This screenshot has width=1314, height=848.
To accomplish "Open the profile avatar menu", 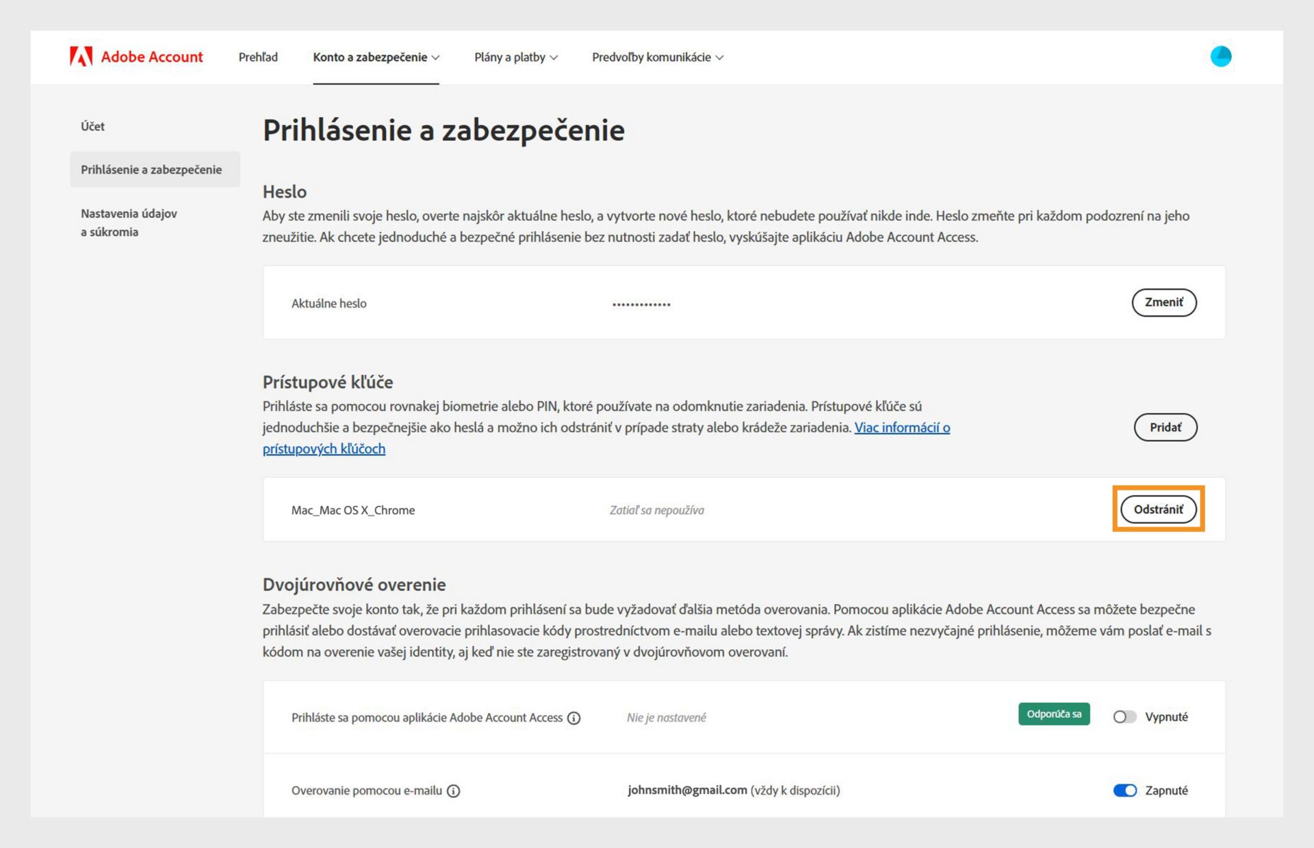I will [1220, 57].
